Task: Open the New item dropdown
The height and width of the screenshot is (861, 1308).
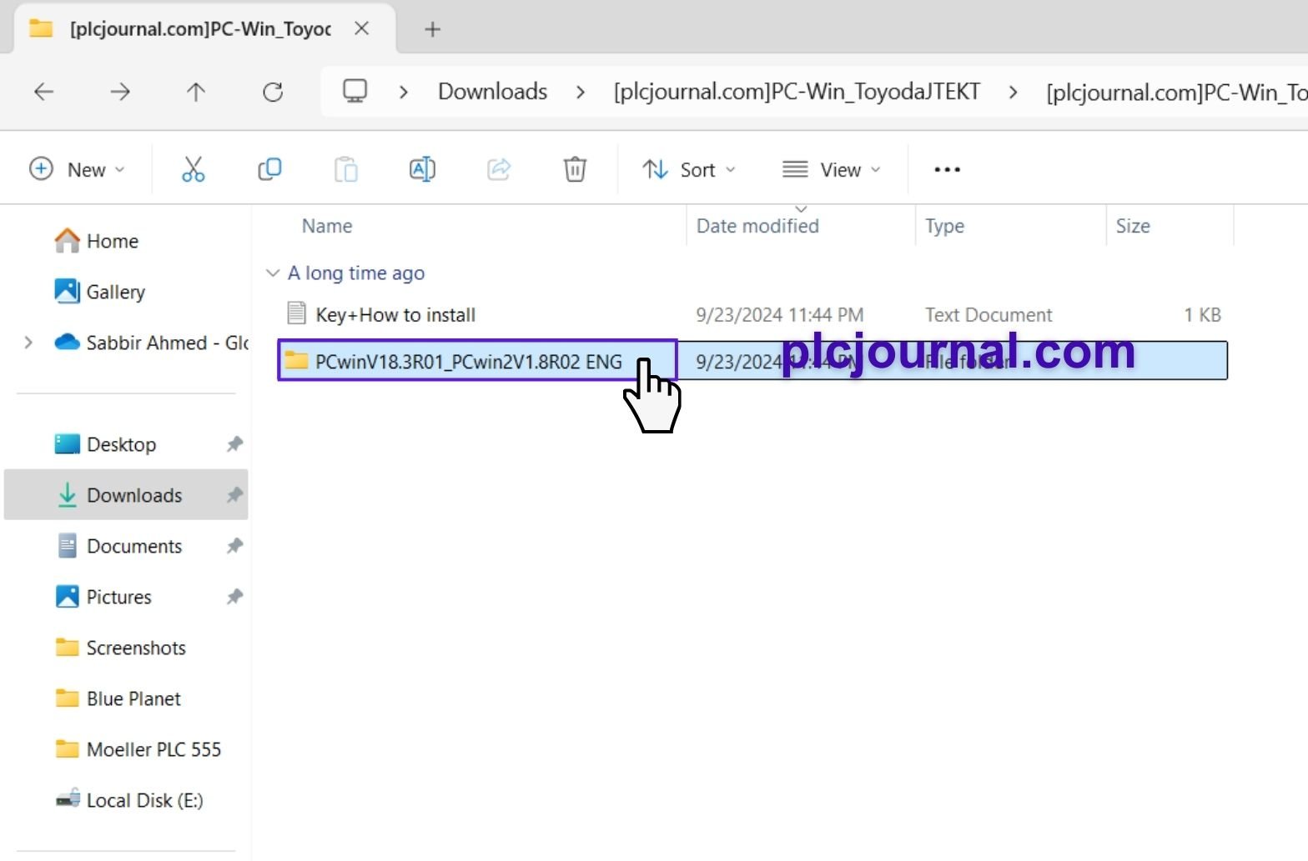Action: pos(77,169)
